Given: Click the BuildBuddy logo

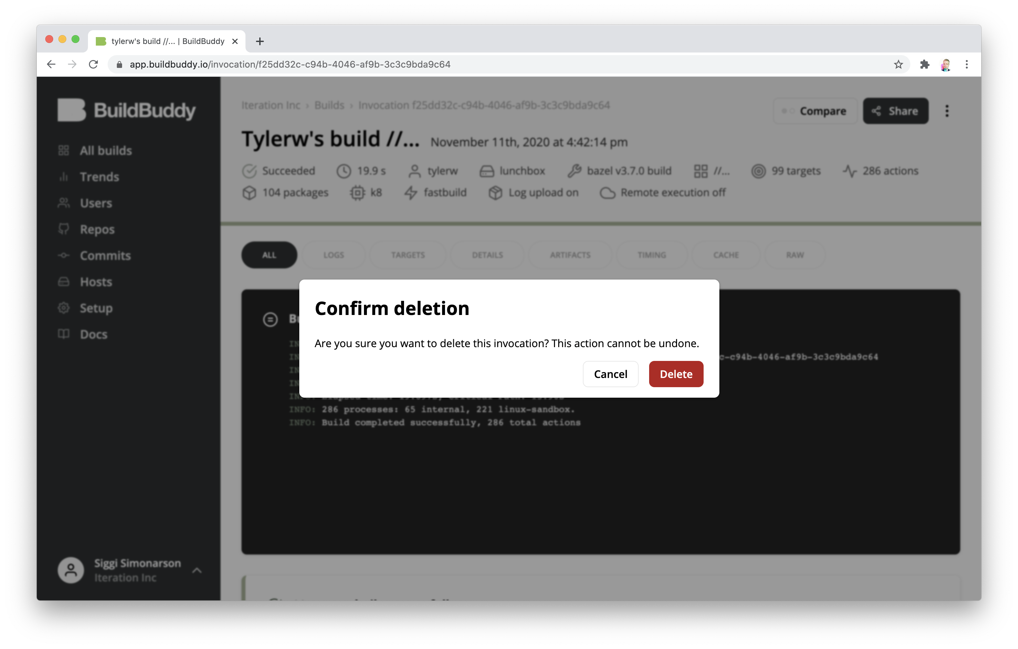Looking at the screenshot, I should [x=126, y=110].
